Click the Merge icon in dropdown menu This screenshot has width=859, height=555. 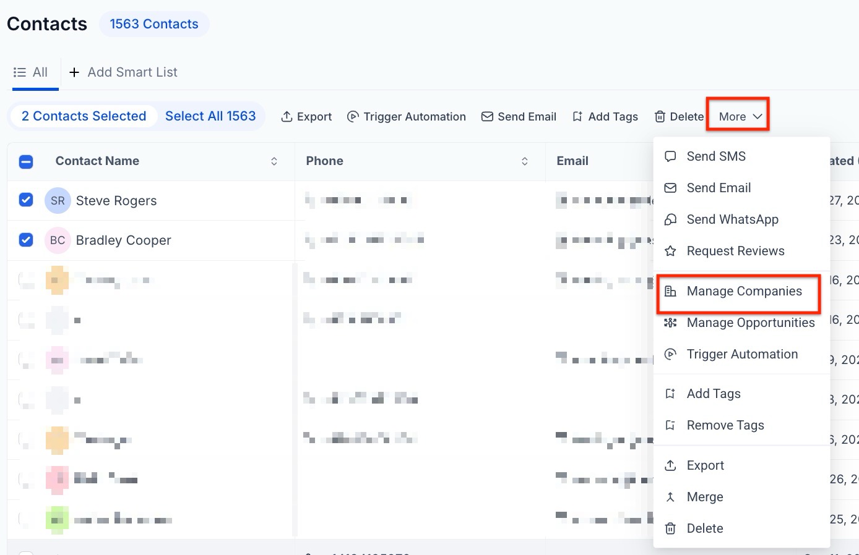tap(670, 497)
